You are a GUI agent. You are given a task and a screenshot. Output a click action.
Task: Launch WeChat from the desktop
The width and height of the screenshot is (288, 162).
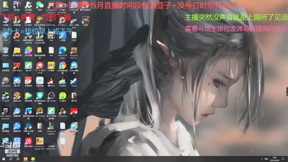(x=40, y=6)
